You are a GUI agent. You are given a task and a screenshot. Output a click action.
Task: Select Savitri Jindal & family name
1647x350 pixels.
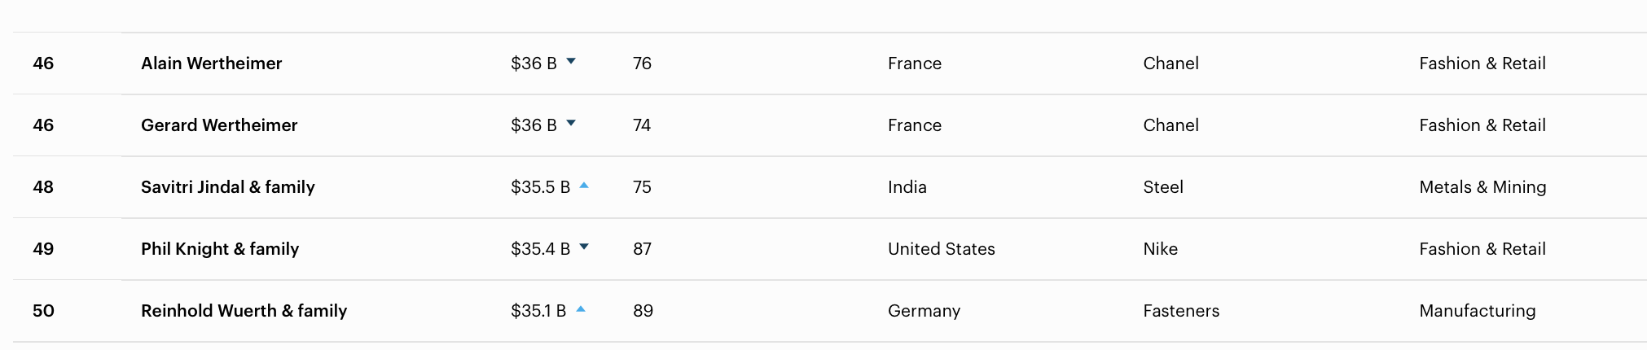point(227,187)
